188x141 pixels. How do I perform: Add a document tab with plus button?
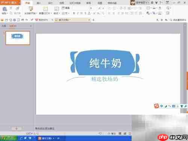93,20
